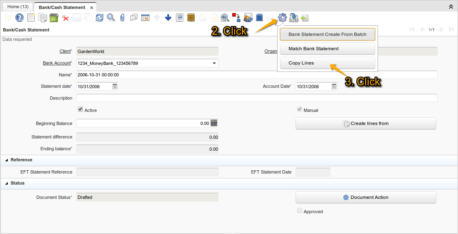Collapse panel with double chevron icon
Screen dimensions: 458x234
coord(451,7)
